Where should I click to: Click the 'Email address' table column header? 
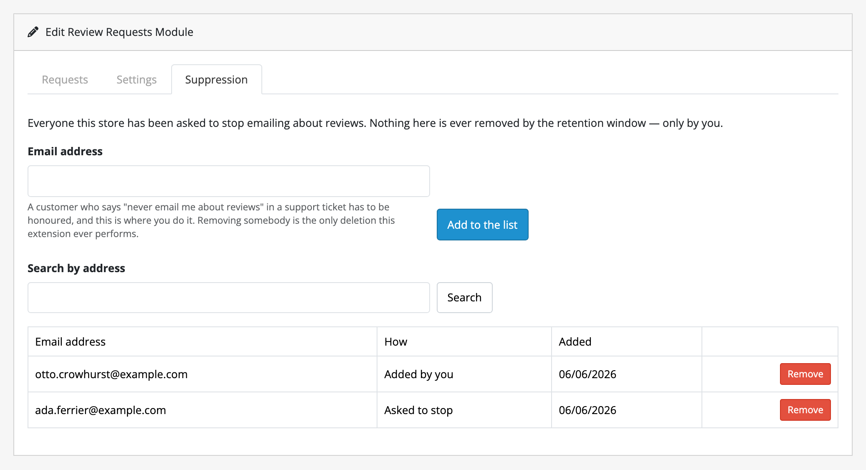[203, 341]
